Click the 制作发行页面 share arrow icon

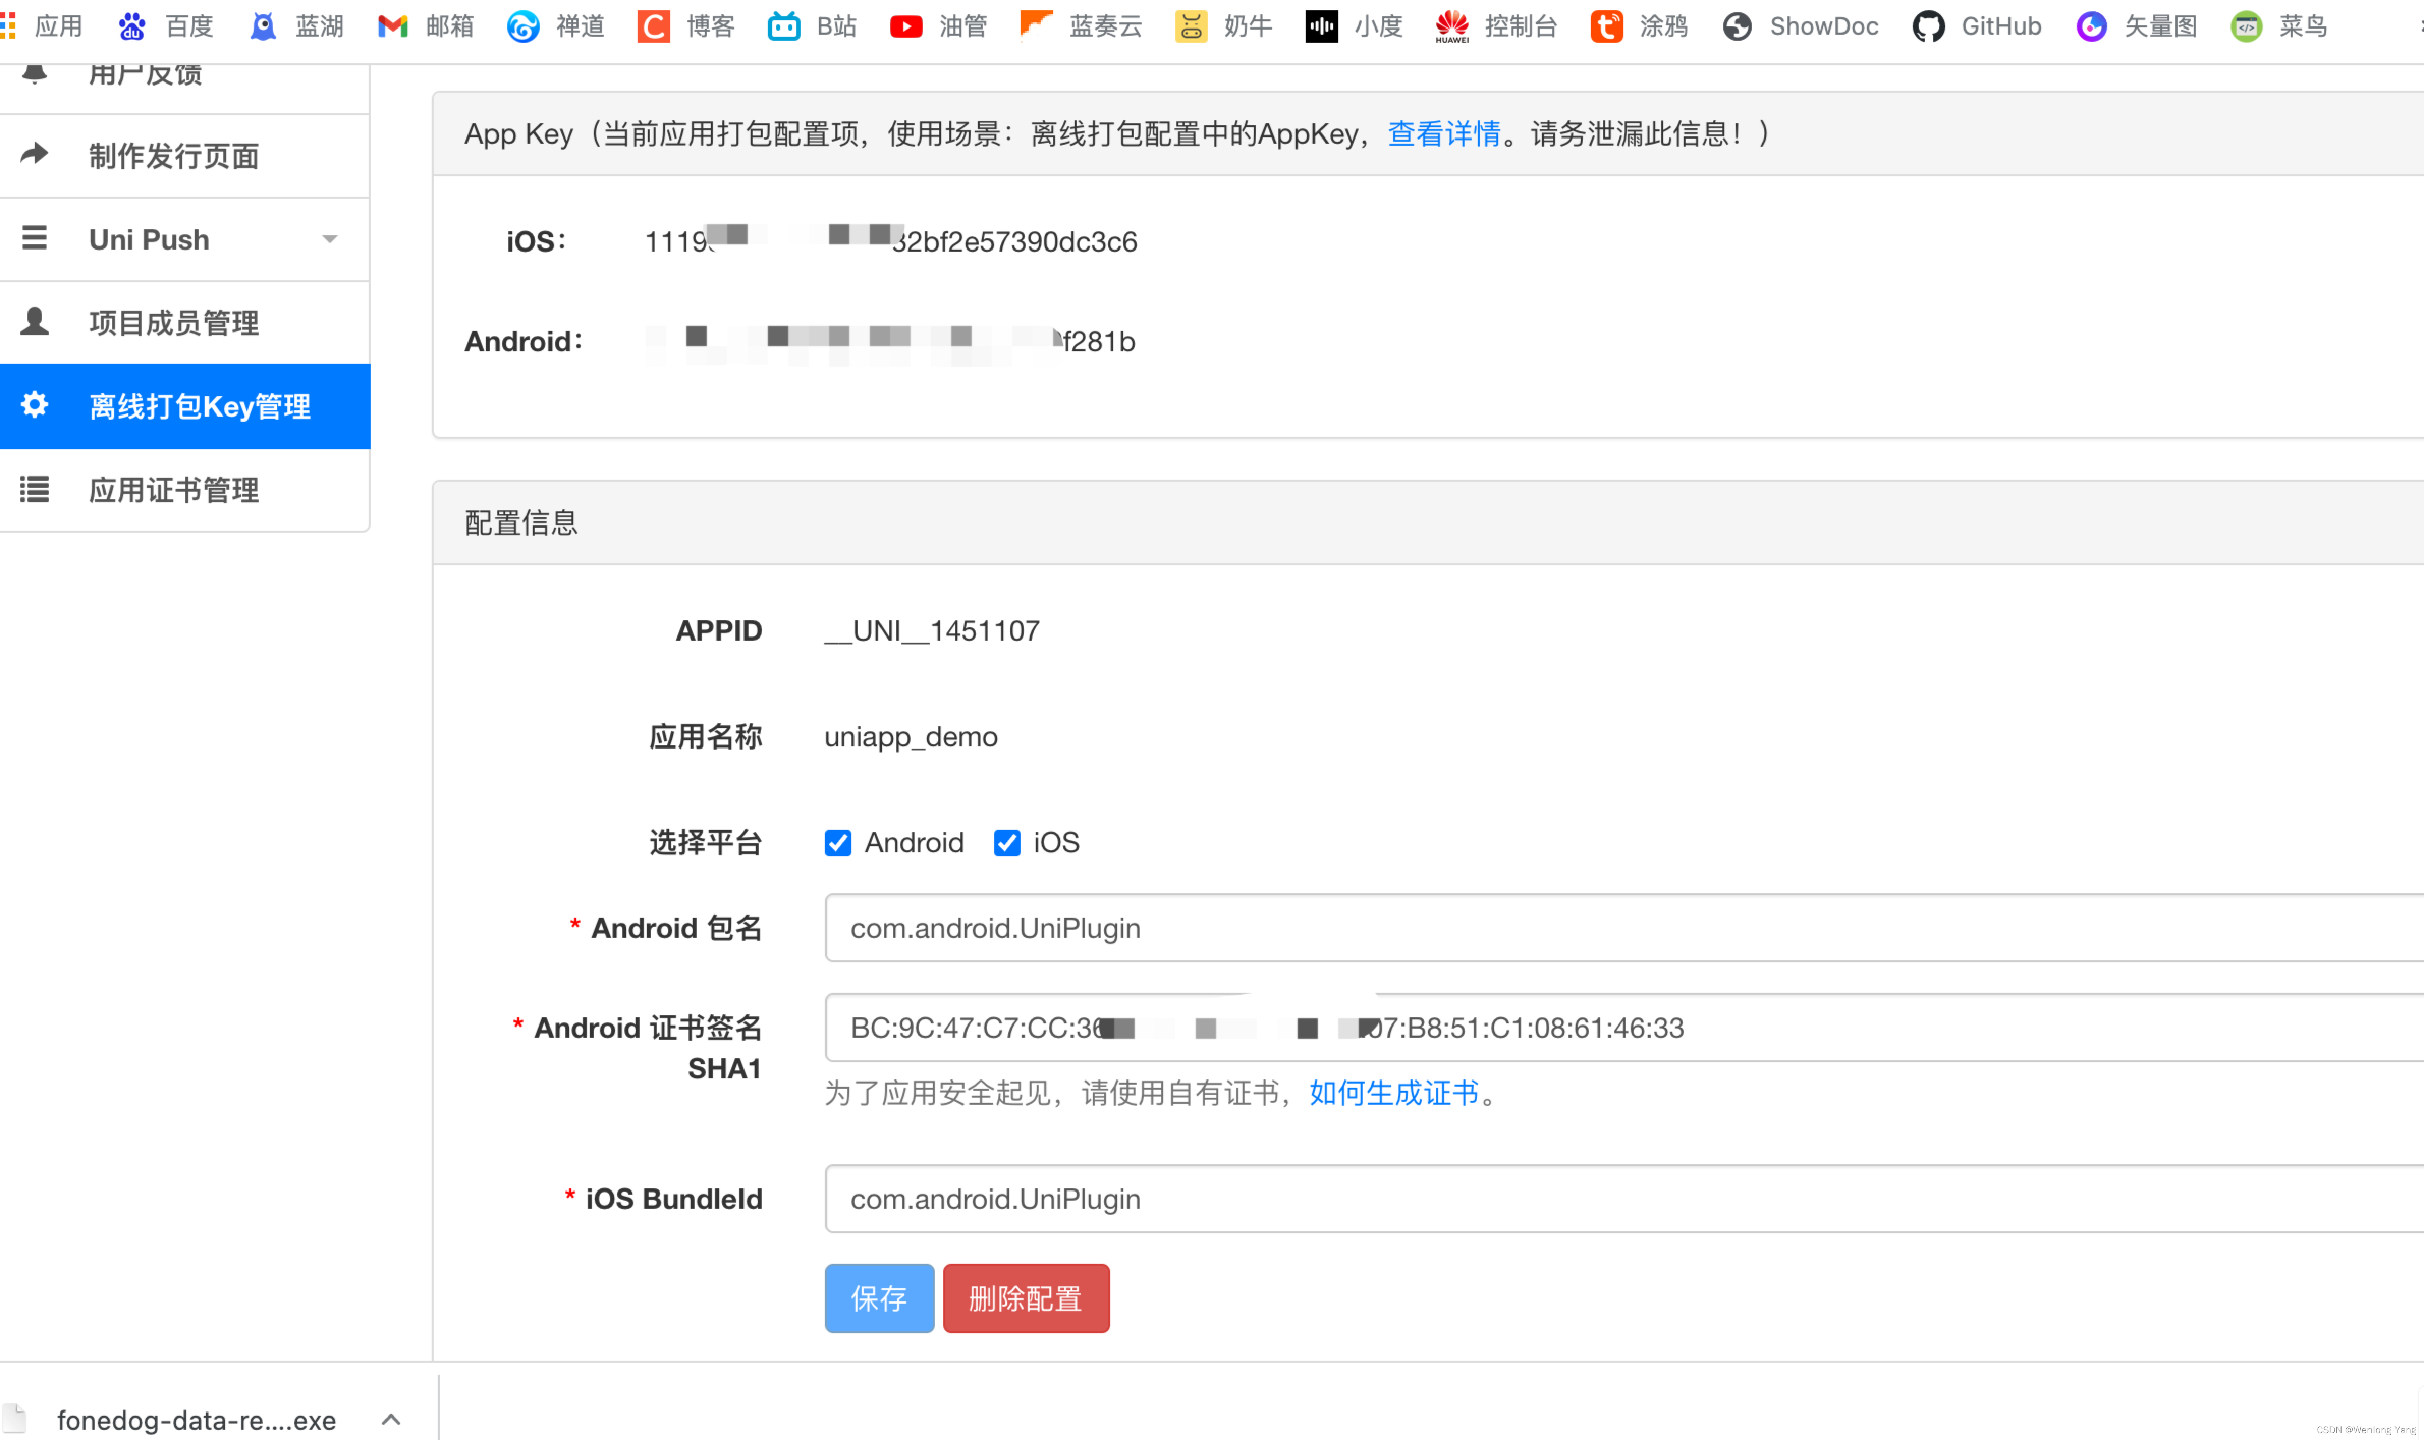[x=35, y=153]
